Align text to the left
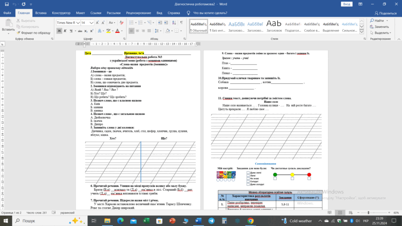Image resolution: width=402 pixels, height=226 pixels. click(x=132, y=31)
